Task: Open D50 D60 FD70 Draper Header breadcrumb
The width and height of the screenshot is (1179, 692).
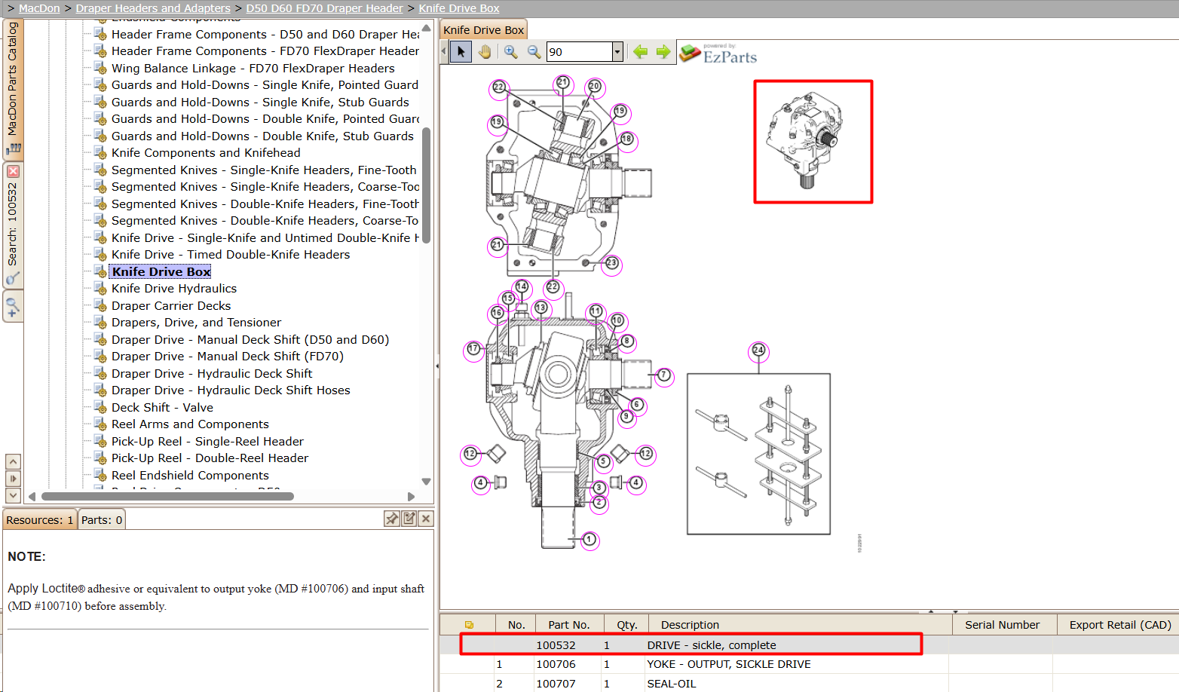Action: tap(324, 8)
